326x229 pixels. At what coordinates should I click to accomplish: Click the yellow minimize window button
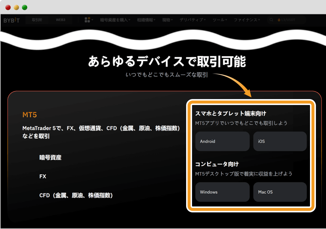tap(16, 7)
